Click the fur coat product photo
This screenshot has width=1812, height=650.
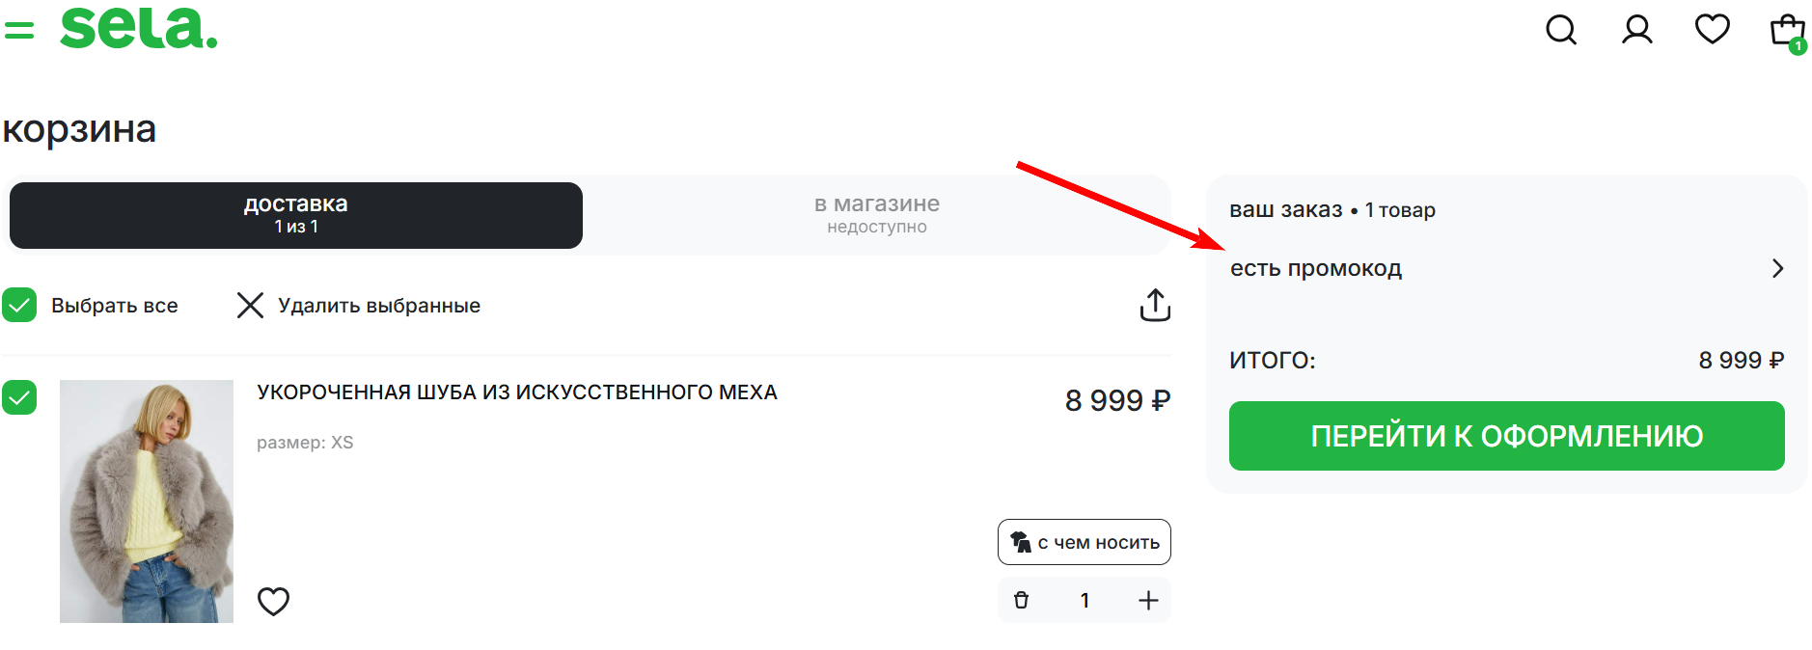point(146,501)
